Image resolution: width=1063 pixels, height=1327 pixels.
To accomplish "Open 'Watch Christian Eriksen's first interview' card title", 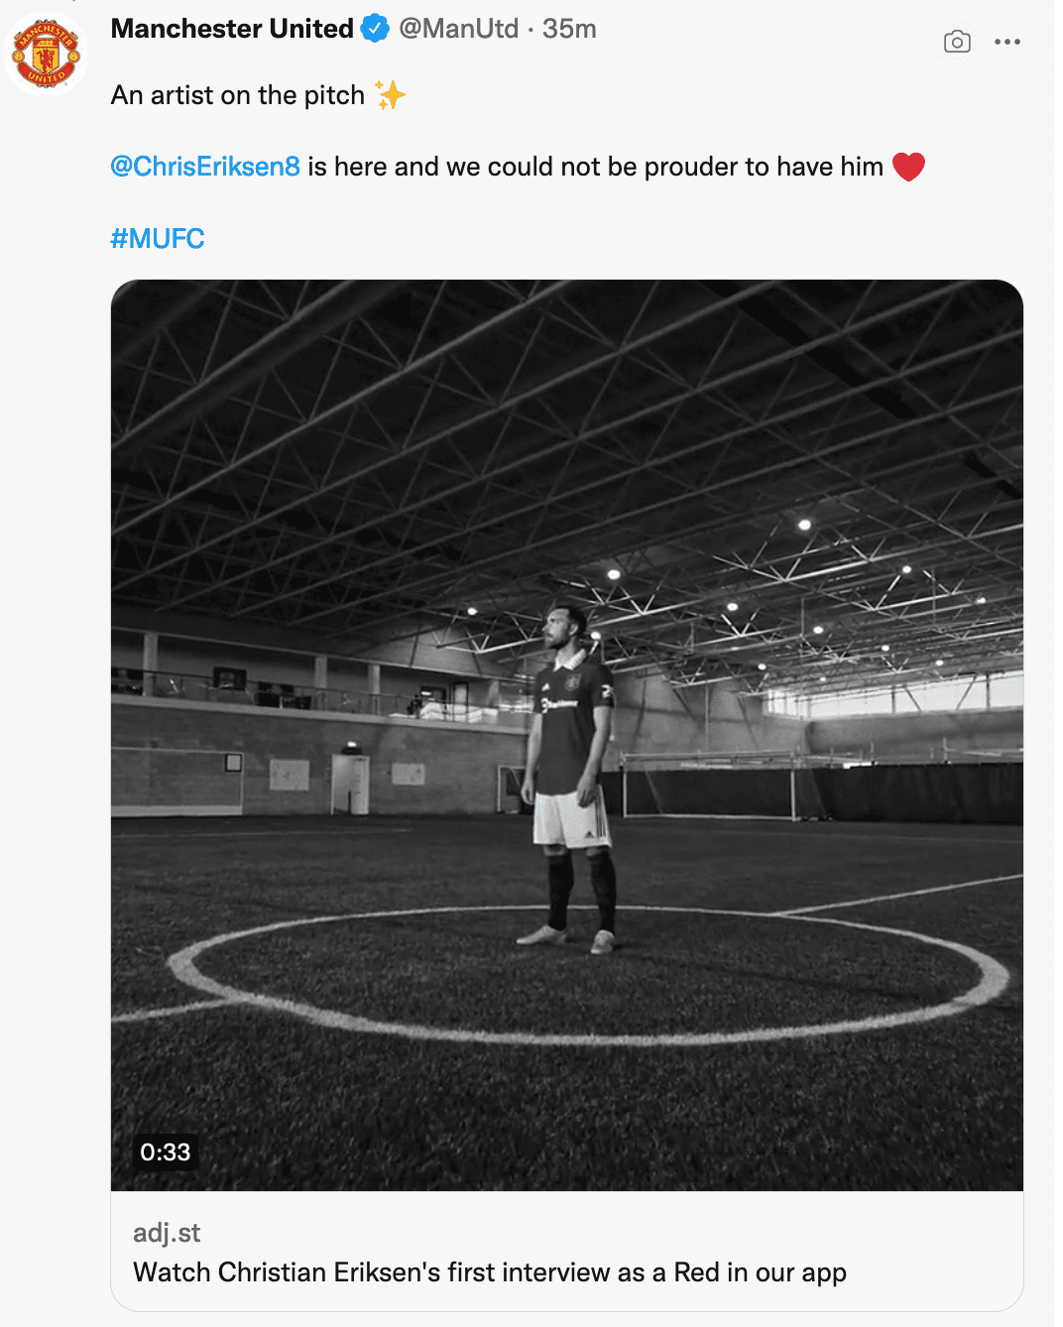I will click(490, 1272).
